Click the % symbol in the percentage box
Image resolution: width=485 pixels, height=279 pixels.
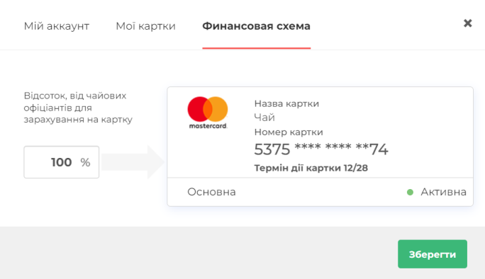point(85,163)
